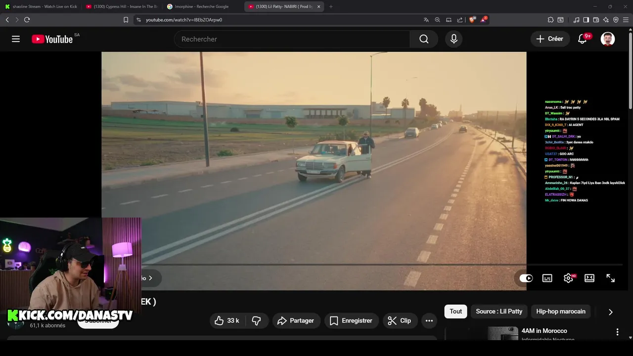Start voice search with the microphone
The width and height of the screenshot is (633, 356).
pyautogui.click(x=454, y=39)
